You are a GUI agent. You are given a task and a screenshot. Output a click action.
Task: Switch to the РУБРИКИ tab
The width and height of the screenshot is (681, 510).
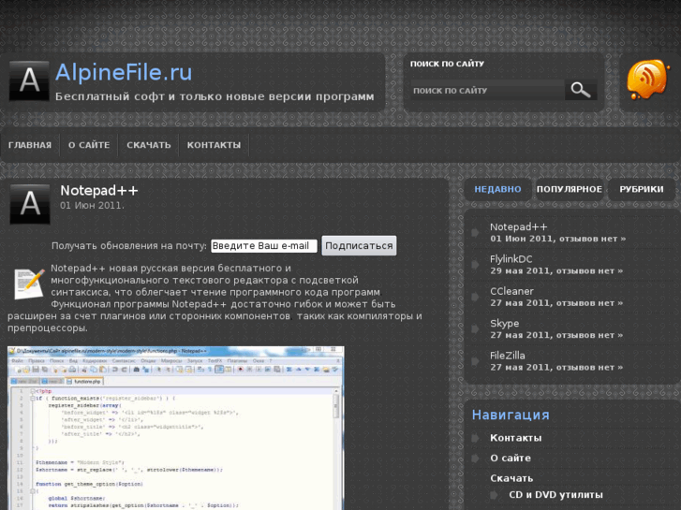point(642,189)
